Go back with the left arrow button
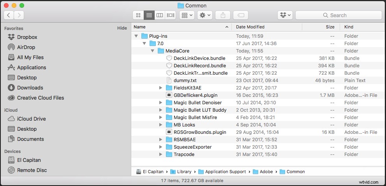The image size is (386, 186). point(9,15)
